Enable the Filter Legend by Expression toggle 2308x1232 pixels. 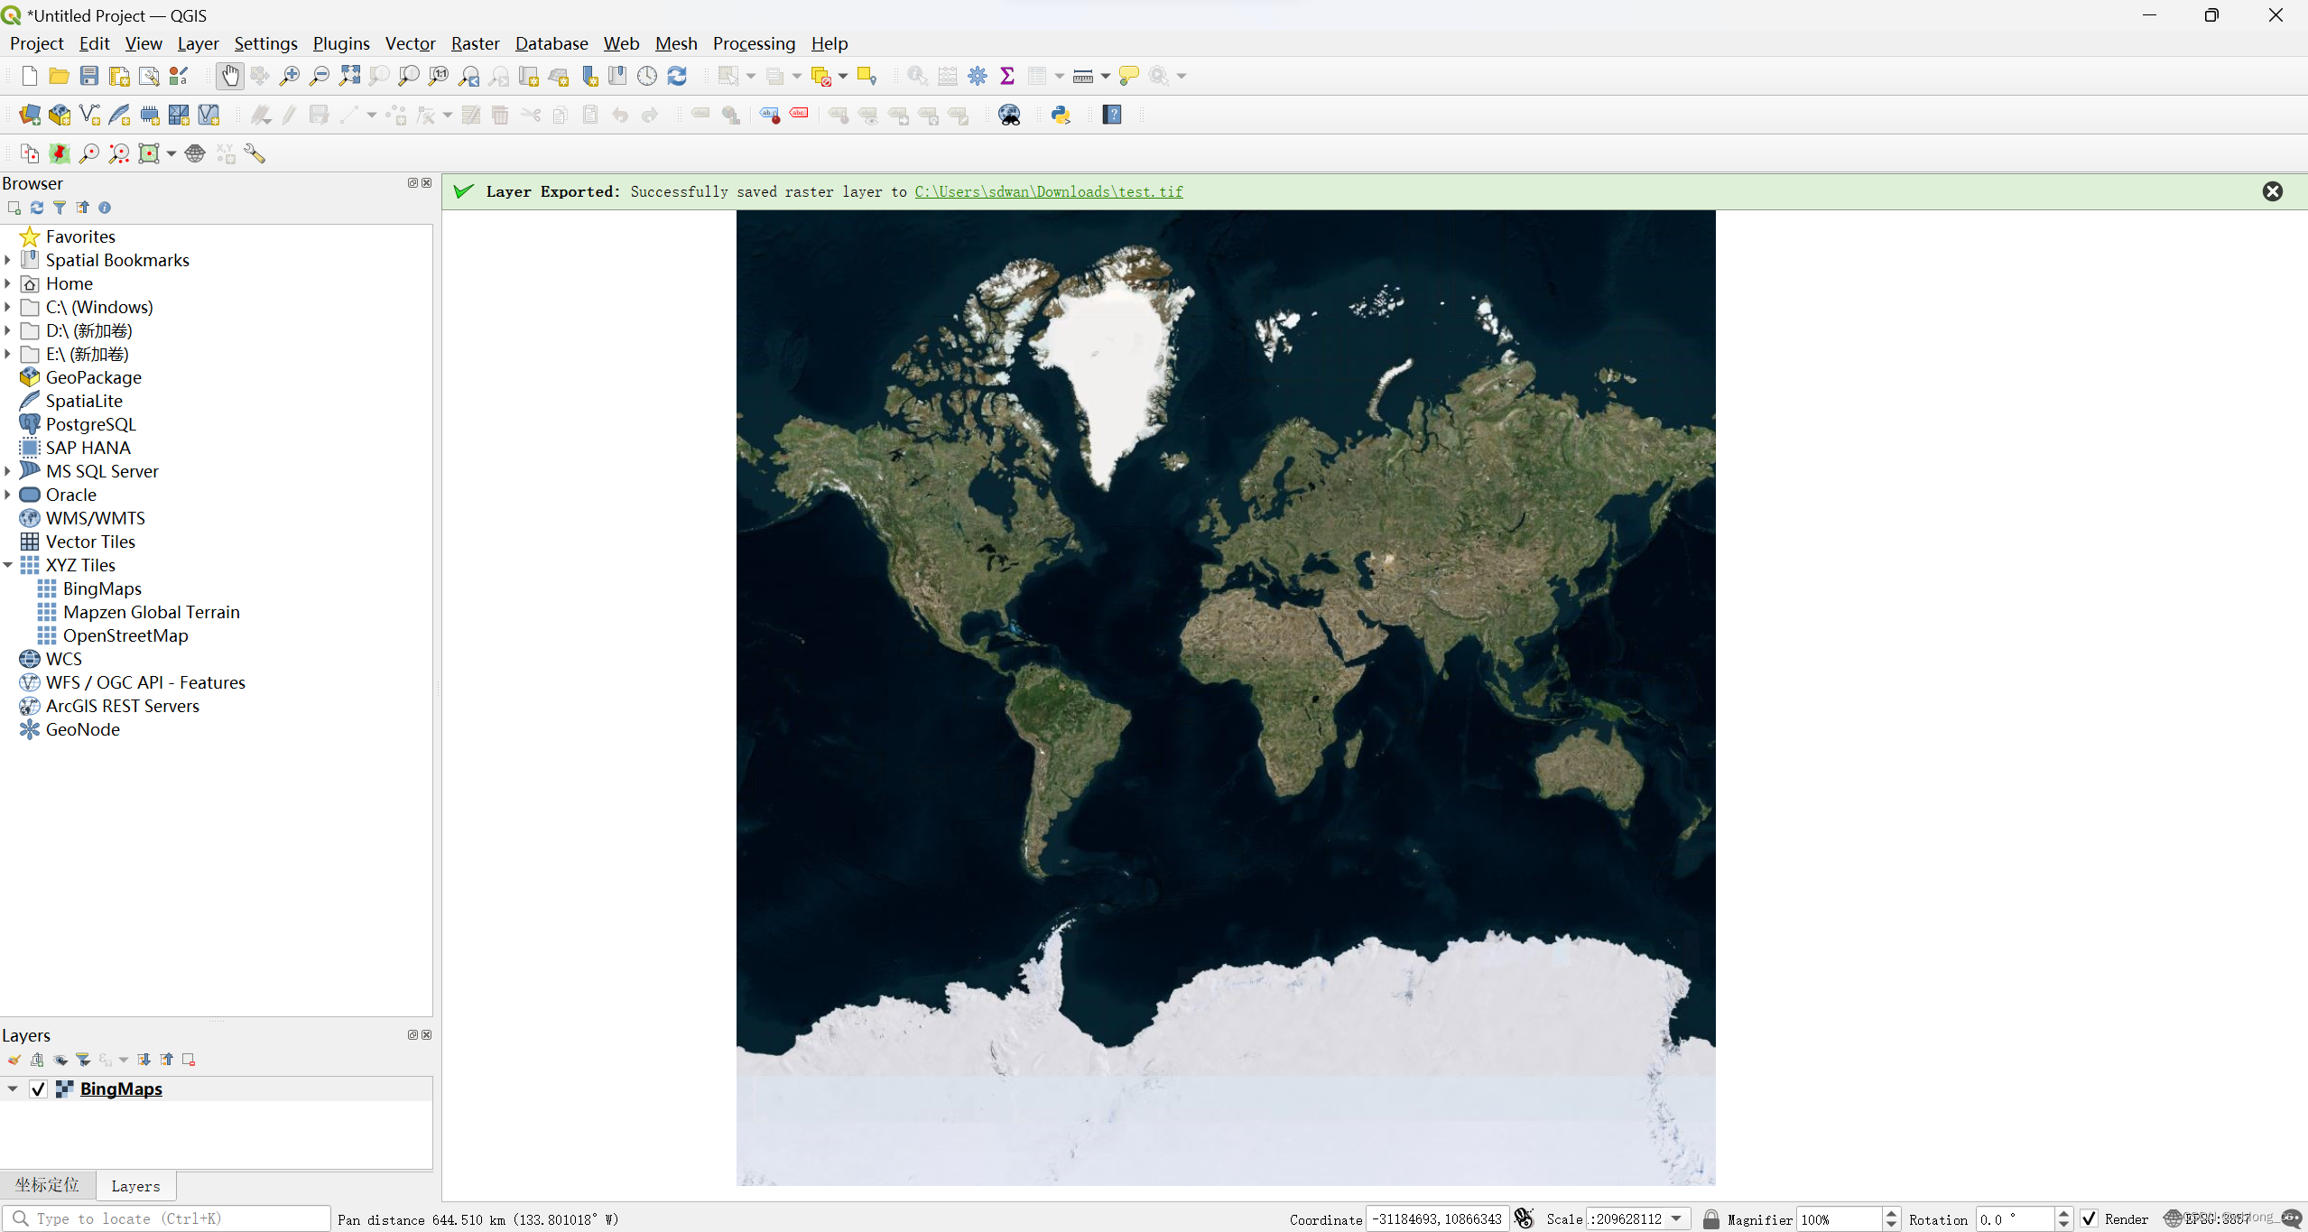pos(106,1060)
